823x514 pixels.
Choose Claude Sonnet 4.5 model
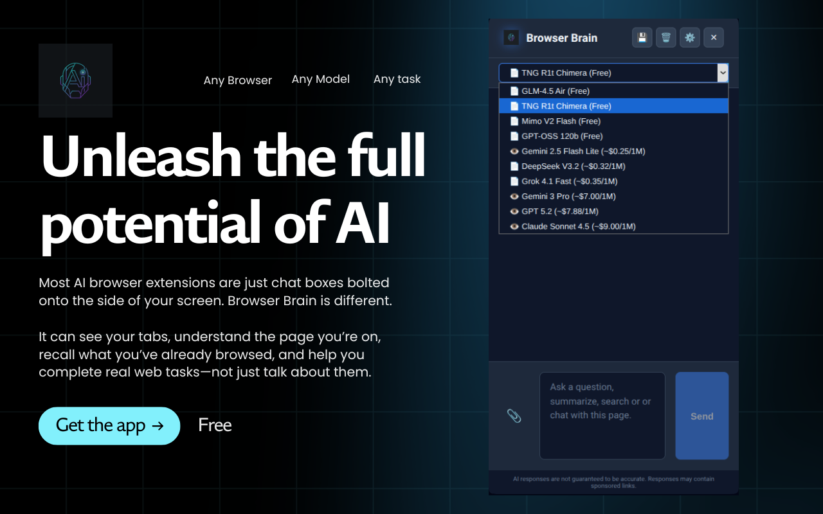tap(613, 226)
